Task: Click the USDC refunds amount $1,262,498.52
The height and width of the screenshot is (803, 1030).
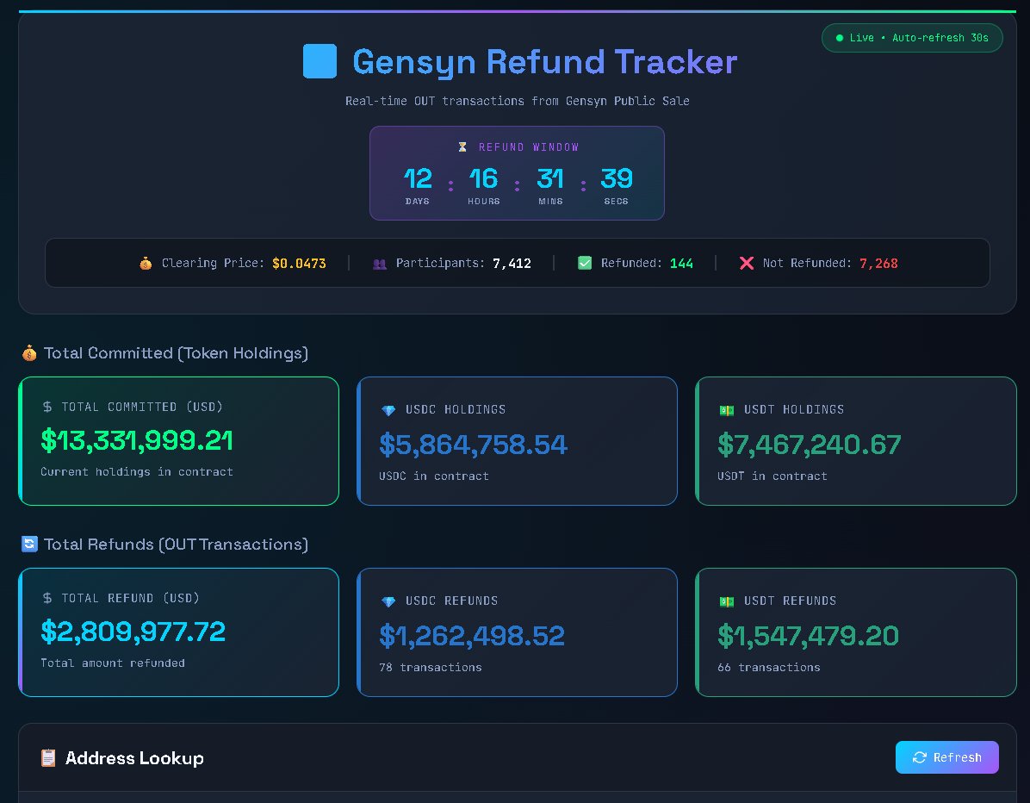Action: tap(472, 636)
